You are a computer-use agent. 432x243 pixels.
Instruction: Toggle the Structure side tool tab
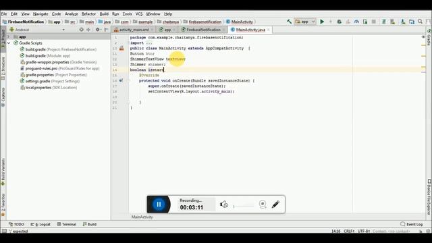pos(3,67)
